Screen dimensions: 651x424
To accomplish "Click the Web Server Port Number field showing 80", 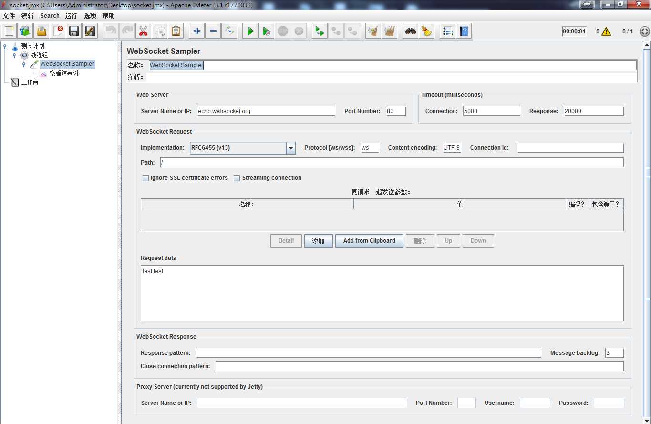I will click(x=396, y=111).
